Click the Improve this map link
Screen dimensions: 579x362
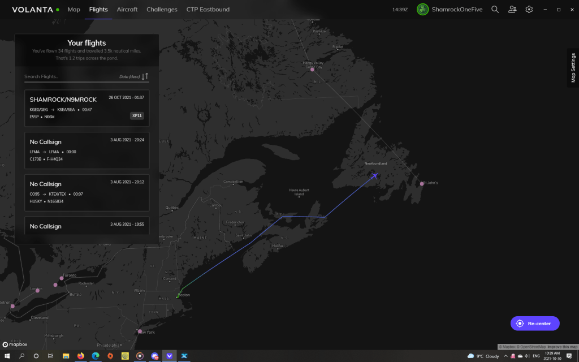pos(562,347)
